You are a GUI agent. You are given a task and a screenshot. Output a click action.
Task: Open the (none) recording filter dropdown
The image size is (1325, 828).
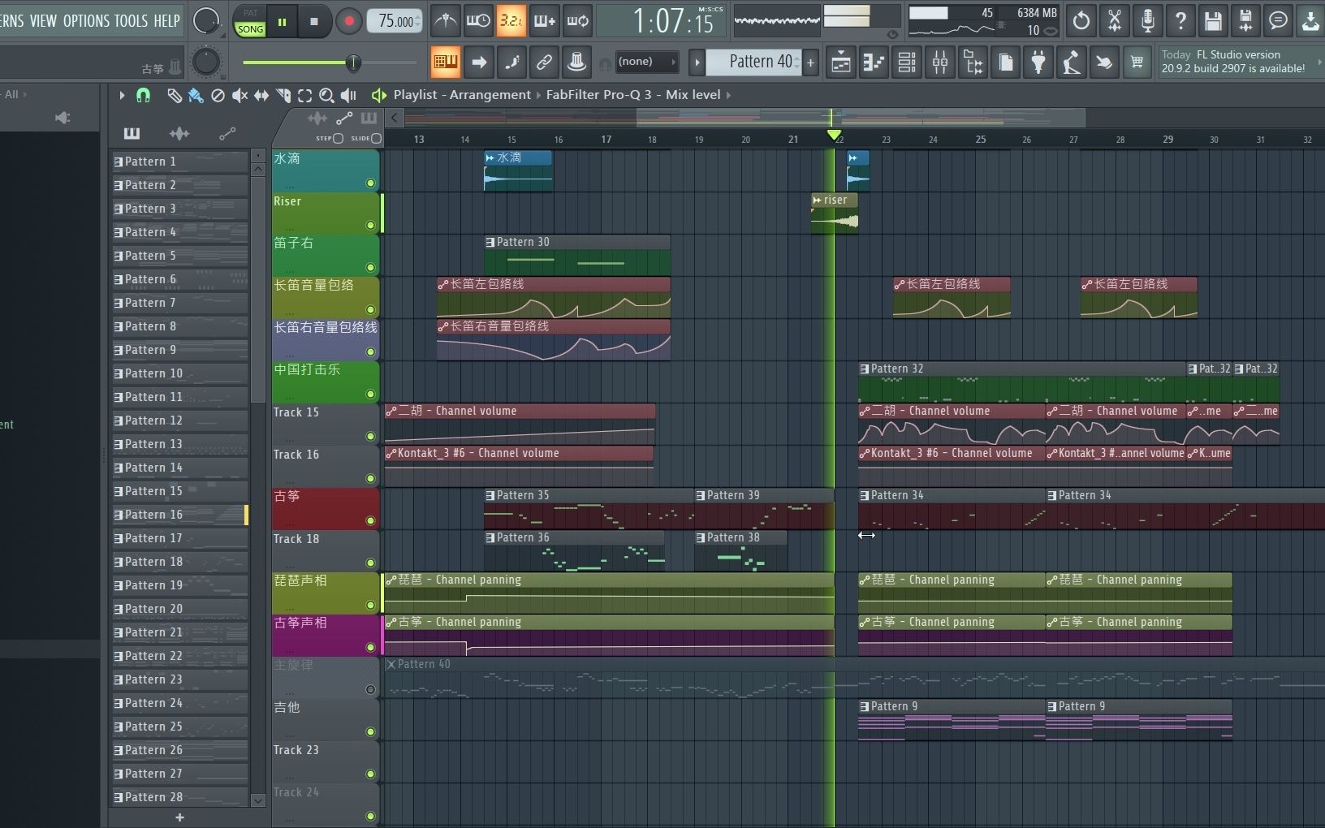point(646,62)
